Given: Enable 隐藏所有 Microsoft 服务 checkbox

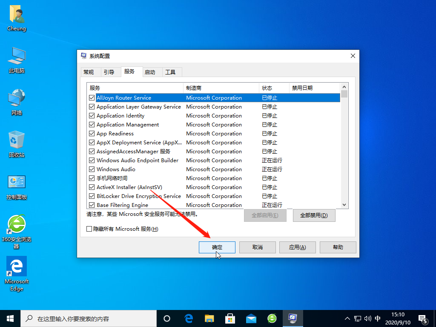Looking at the screenshot, I should [x=89, y=229].
